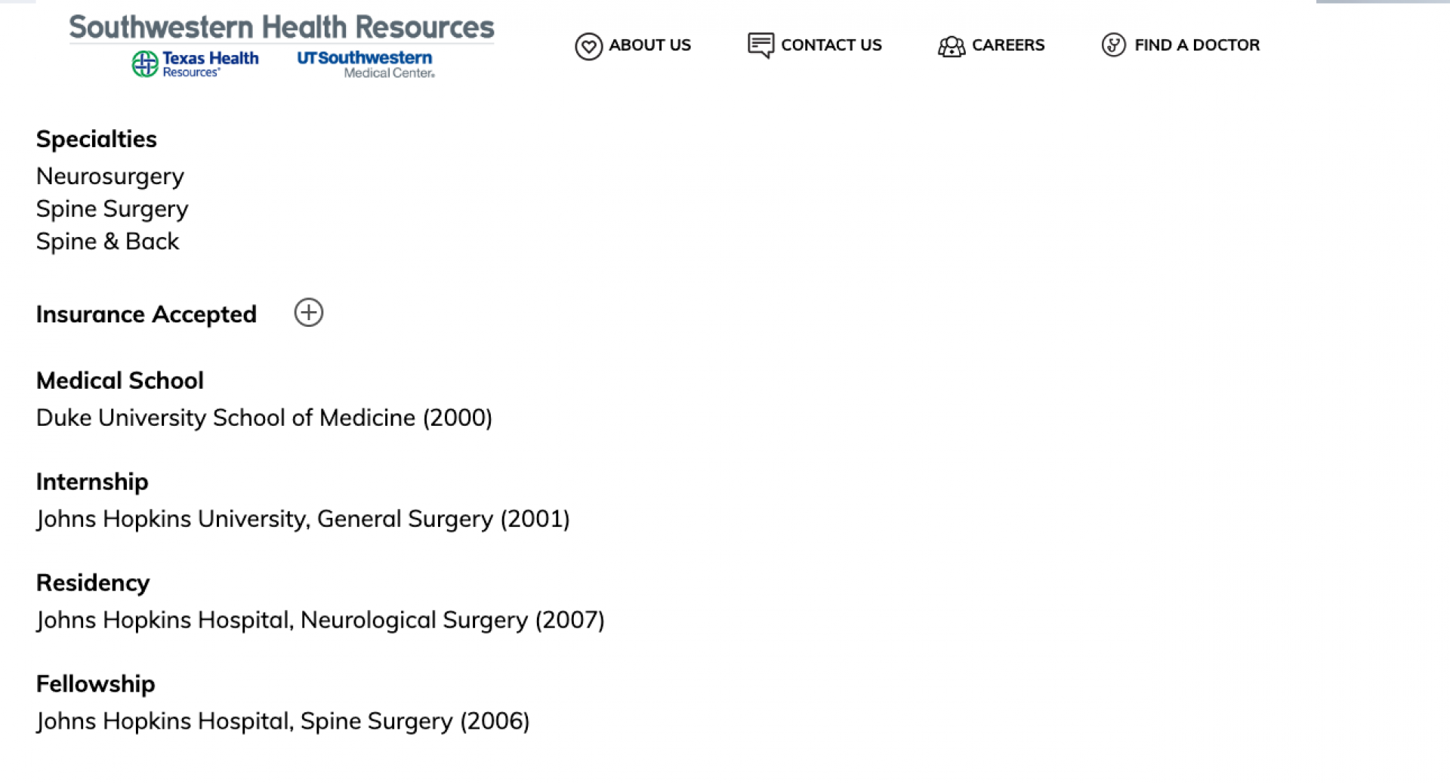This screenshot has width=1450, height=783.
Task: Open the Contact Us menu item
Action: click(x=831, y=45)
